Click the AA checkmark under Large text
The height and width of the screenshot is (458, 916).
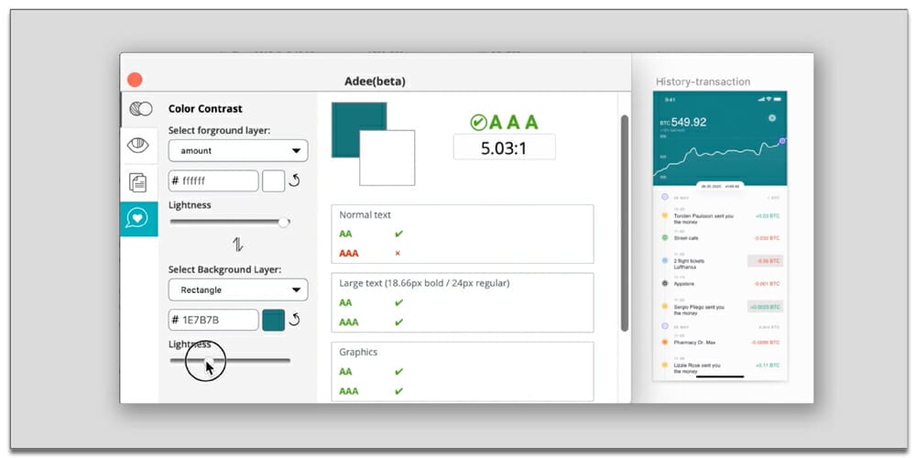pos(399,302)
